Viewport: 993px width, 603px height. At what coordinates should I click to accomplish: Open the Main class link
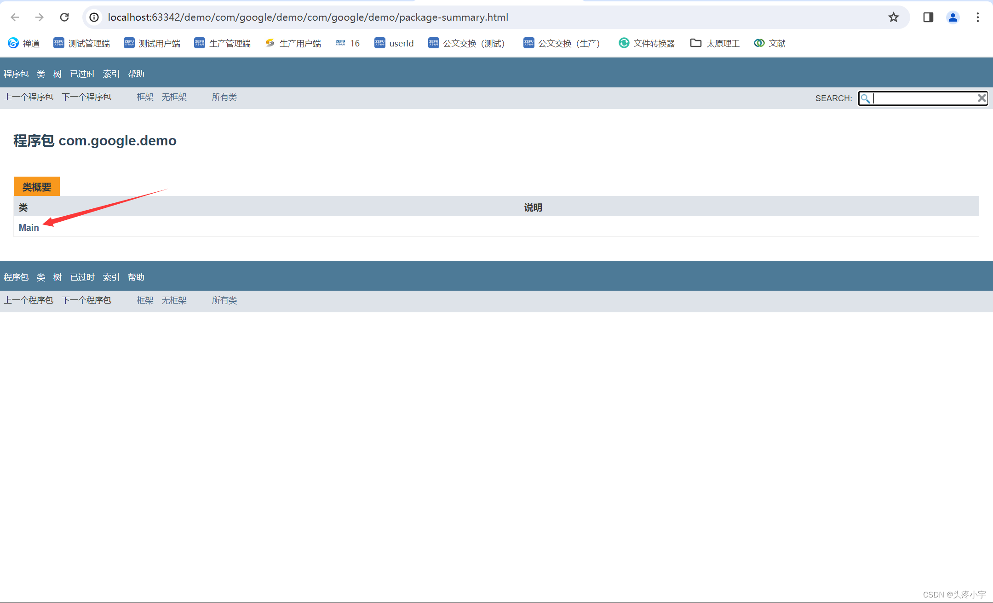[x=29, y=227]
